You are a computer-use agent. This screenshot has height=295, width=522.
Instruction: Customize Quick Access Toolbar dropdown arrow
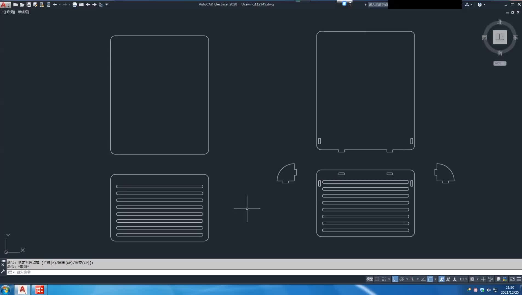coord(107,4)
